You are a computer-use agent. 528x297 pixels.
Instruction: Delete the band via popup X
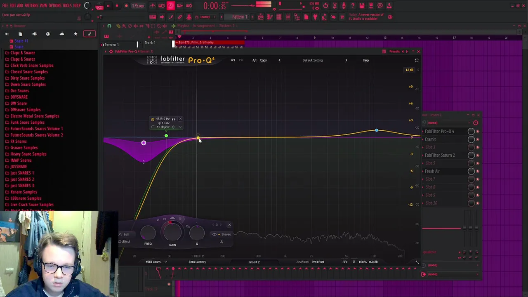click(180, 119)
